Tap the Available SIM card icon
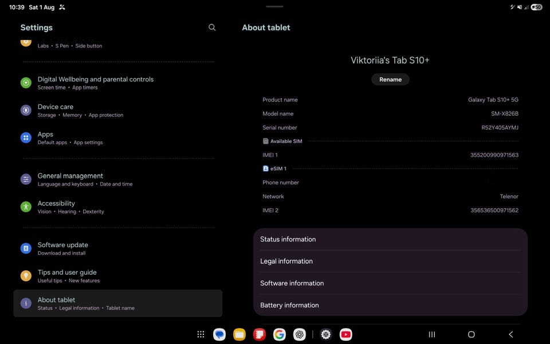The image size is (550, 344). (x=265, y=141)
